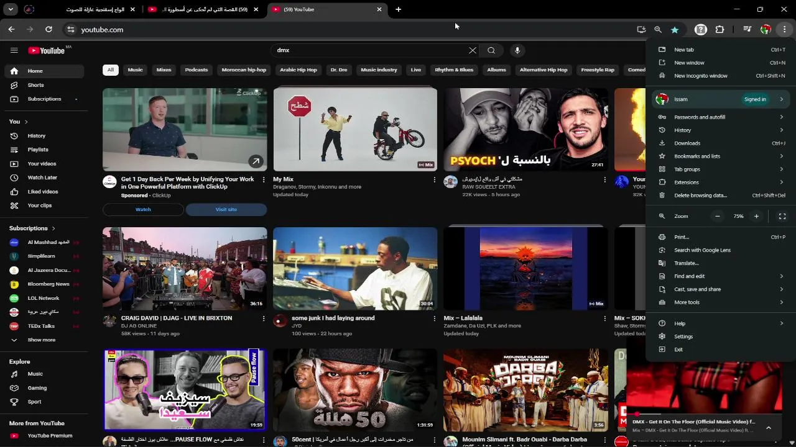Open TEDx Talks subscription channel
The image size is (796, 447).
(x=44, y=326)
